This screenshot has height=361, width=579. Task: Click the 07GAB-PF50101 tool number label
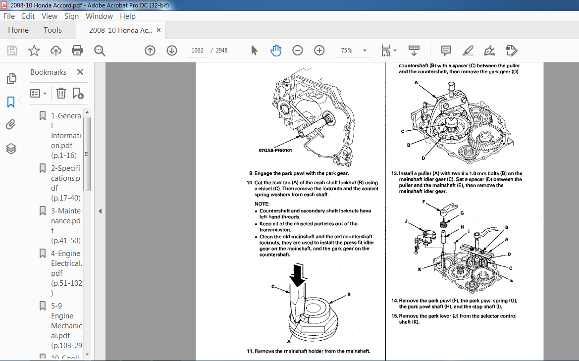(275, 151)
